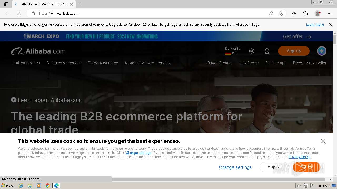
Task: Dismiss the Edge unsupported notice bar
Action: (331, 24)
